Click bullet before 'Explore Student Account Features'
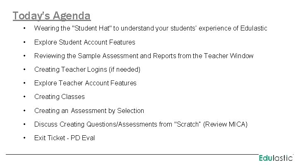Screen dimensions: 298x167 [25, 42]
